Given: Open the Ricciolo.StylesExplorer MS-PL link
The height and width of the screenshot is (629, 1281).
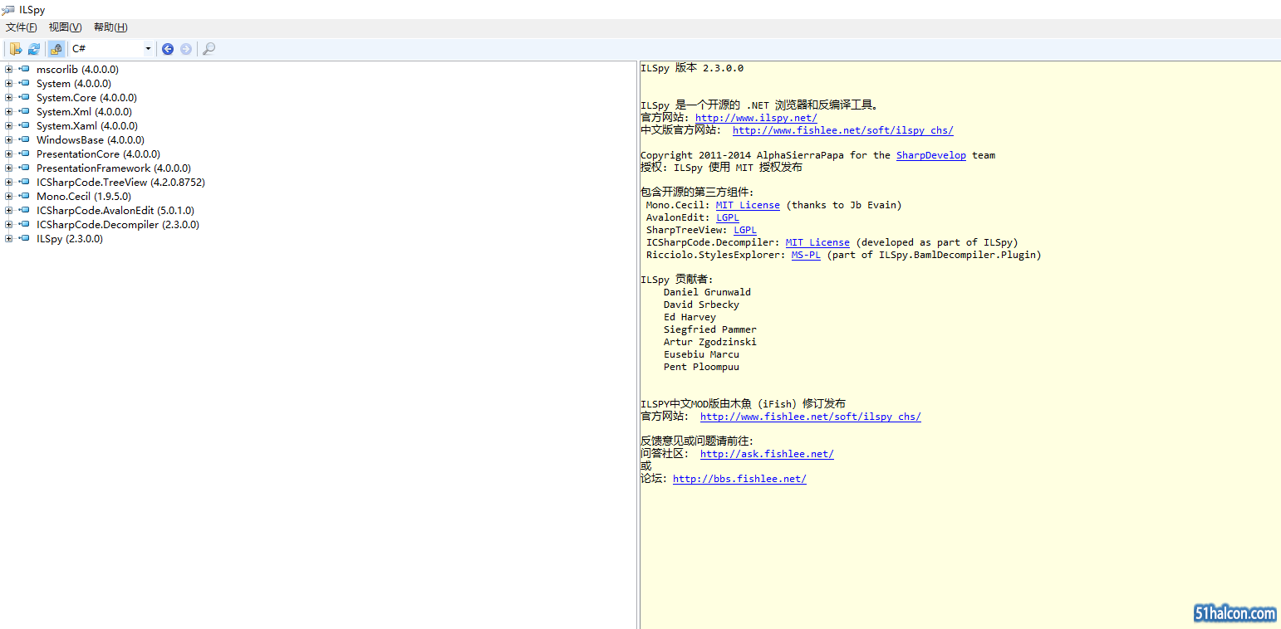Looking at the screenshot, I should tap(806, 255).
